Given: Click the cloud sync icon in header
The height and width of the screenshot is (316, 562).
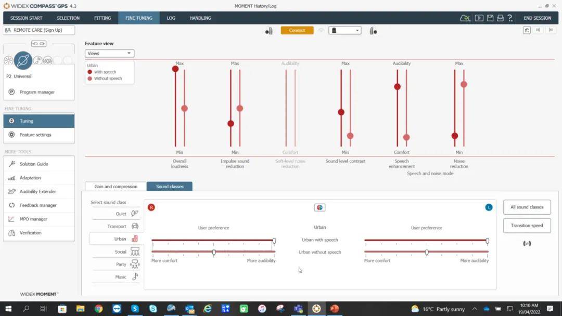Looking at the screenshot, I should click(465, 18).
